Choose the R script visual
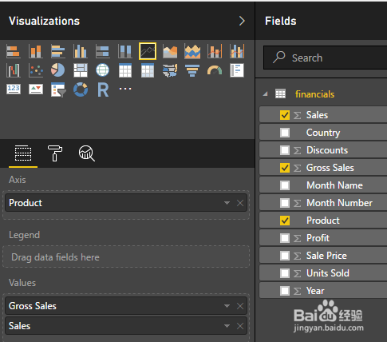Image resolution: width=387 pixels, height=342 pixels. coord(103,89)
